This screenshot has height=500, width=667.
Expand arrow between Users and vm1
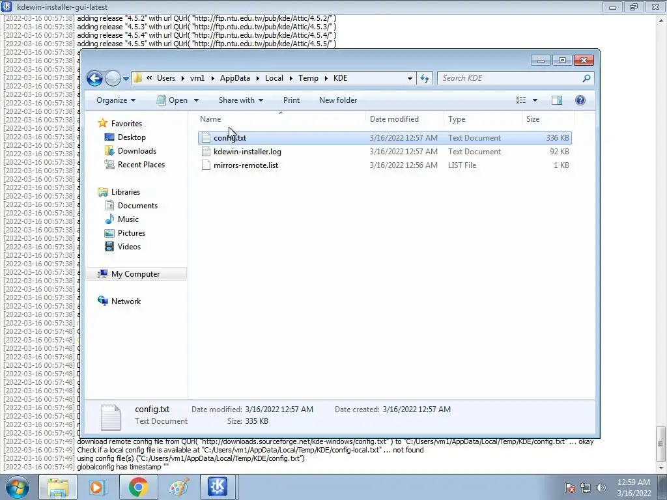click(x=182, y=78)
